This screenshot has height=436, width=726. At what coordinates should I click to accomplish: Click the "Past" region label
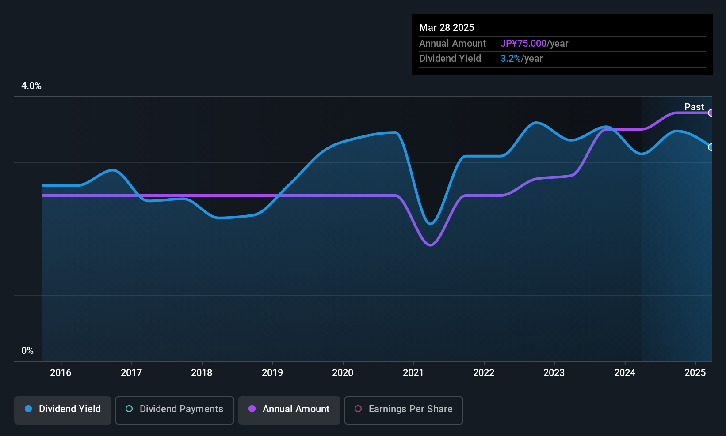point(694,107)
